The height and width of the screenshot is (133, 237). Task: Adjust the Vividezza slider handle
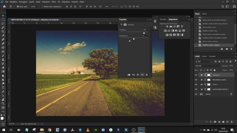(x=144, y=33)
